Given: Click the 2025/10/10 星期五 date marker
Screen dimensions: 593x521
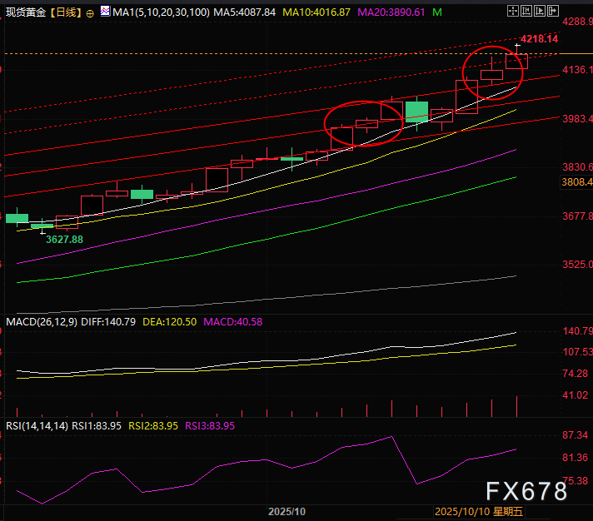Looking at the screenshot, I should pyautogui.click(x=479, y=512).
